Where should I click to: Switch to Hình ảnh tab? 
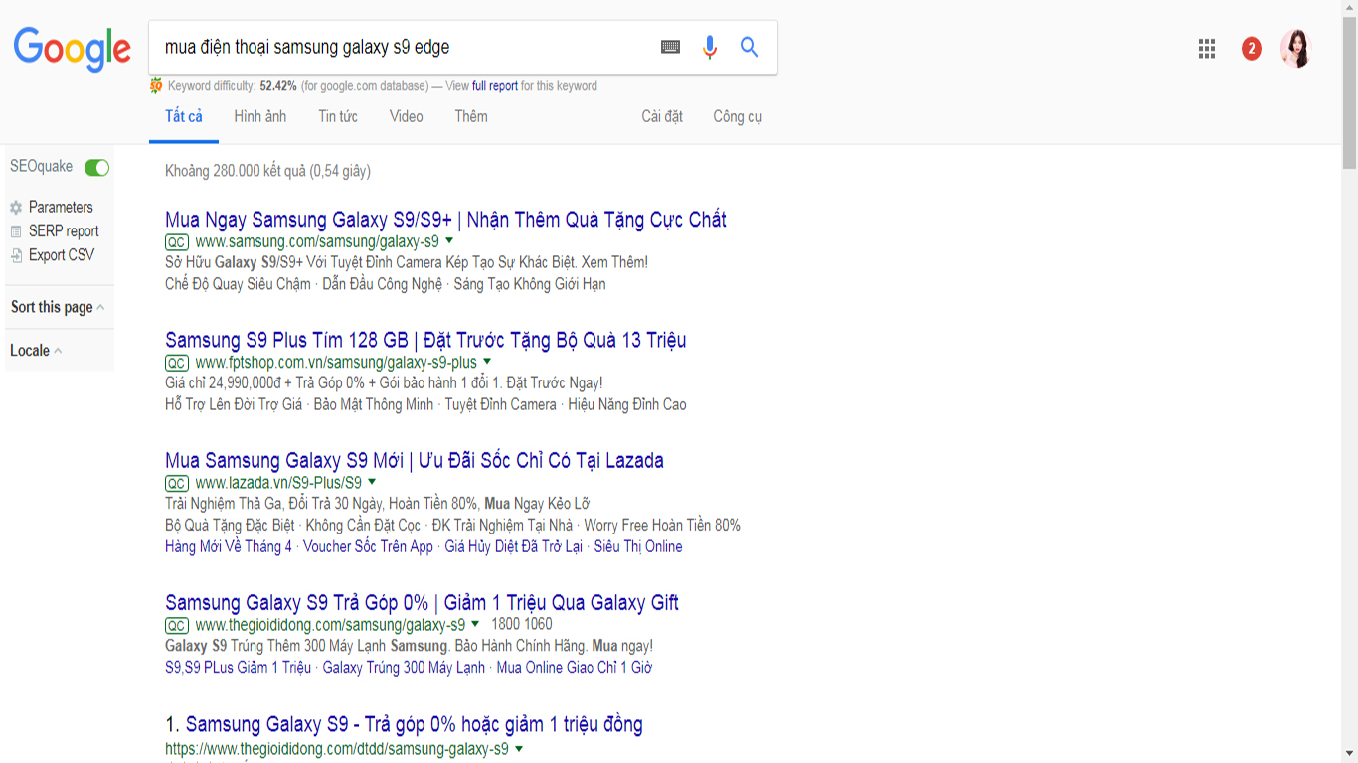(x=260, y=116)
